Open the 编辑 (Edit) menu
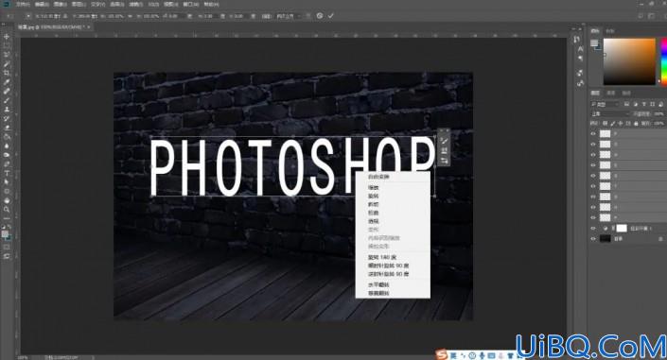Viewport: 667px width, 360px height. (x=42, y=4)
